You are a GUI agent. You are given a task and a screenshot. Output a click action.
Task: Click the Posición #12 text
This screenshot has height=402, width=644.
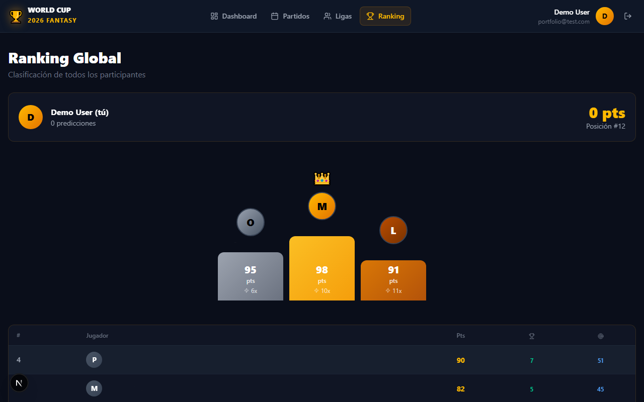point(606,126)
